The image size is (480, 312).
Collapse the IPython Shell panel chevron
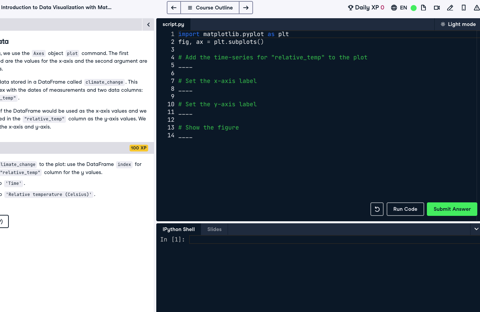476,229
